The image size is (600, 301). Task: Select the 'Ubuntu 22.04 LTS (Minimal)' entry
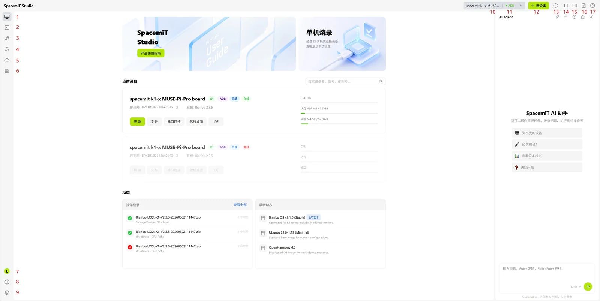click(x=289, y=232)
